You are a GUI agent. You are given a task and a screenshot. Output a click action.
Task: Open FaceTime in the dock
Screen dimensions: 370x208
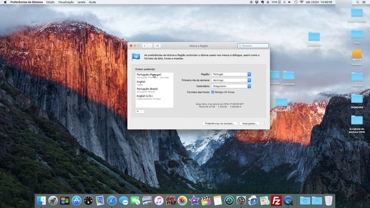[135, 200]
